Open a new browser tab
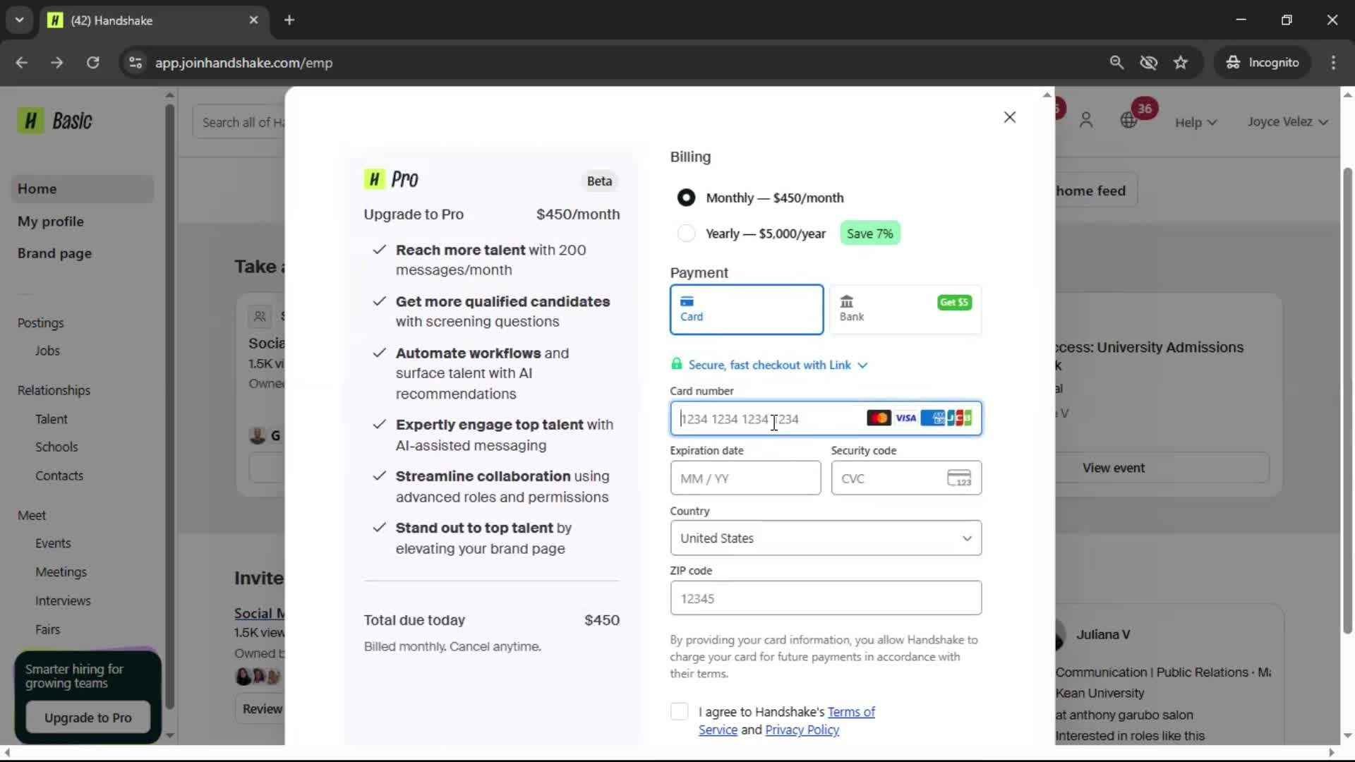 coord(289,20)
